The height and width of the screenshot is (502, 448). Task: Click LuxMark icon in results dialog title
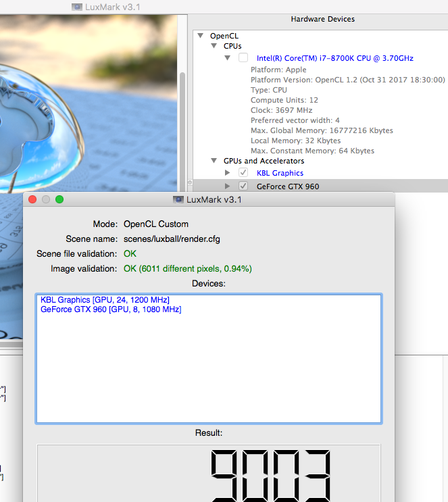178,200
